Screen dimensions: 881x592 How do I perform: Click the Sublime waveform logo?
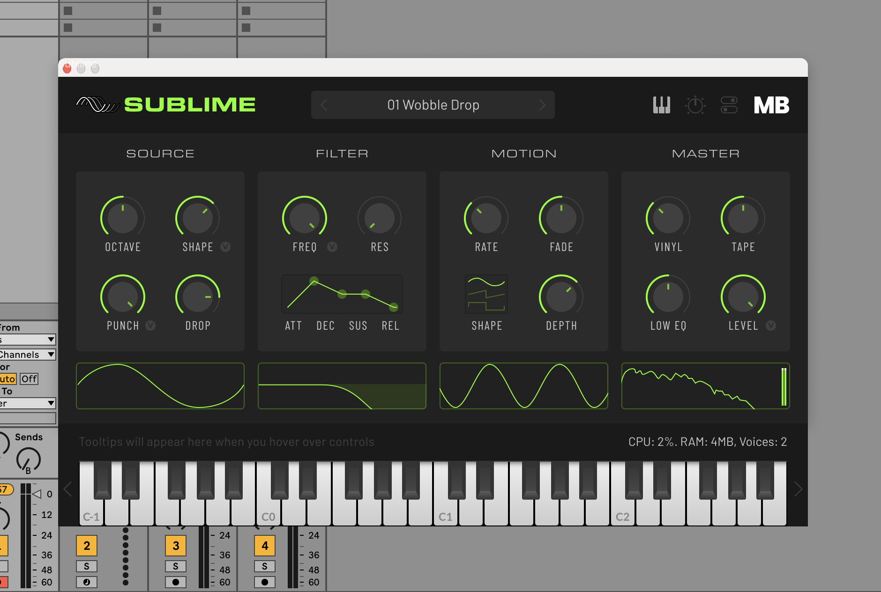pos(98,104)
